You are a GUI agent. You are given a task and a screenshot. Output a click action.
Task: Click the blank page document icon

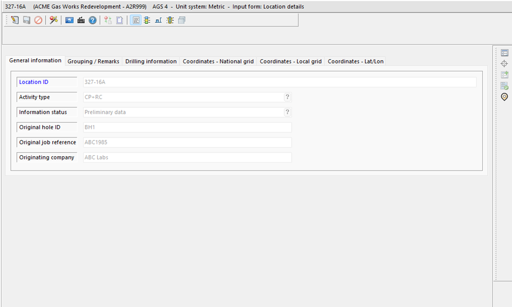click(119, 20)
